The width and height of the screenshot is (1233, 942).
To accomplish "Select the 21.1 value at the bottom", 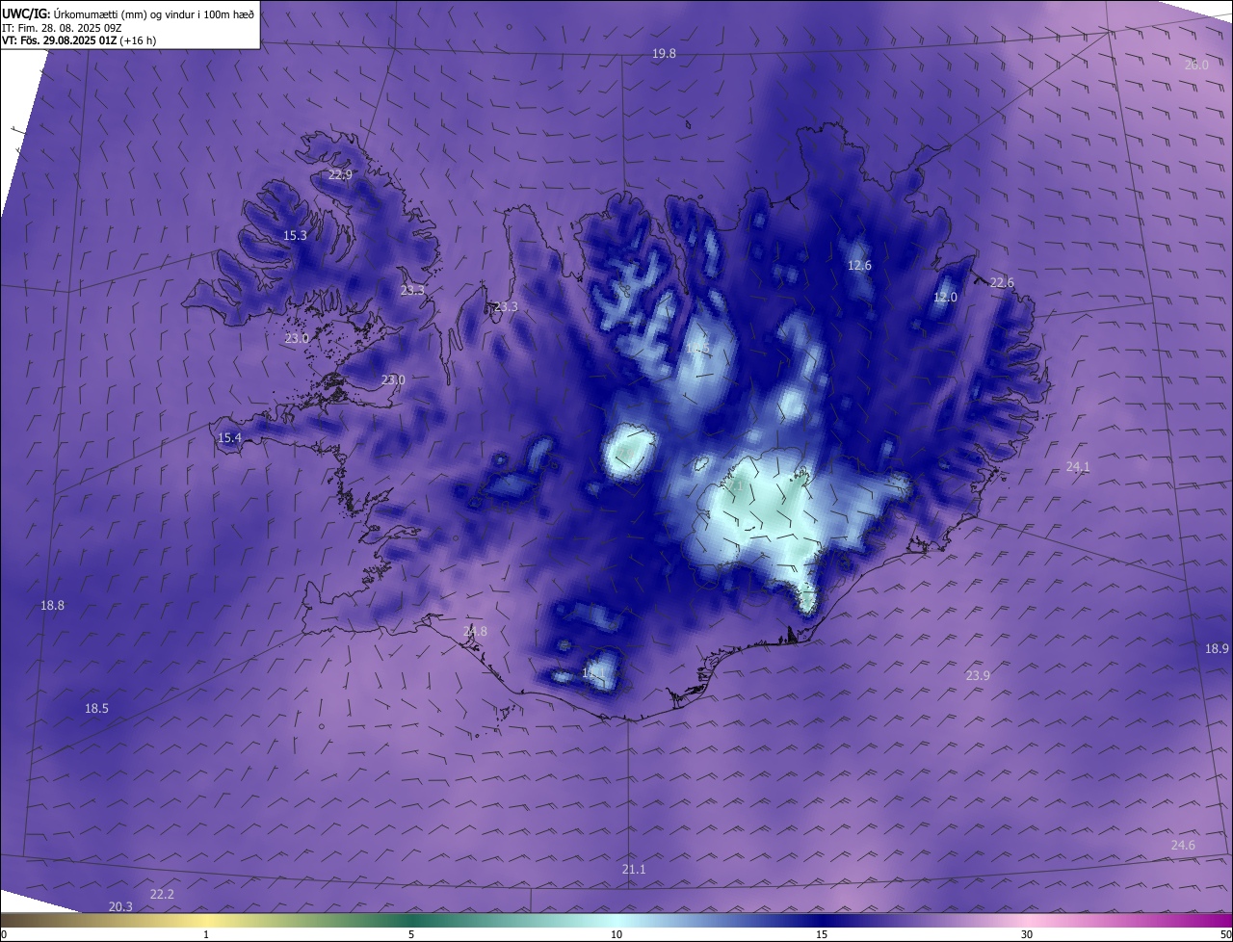I will (x=634, y=870).
